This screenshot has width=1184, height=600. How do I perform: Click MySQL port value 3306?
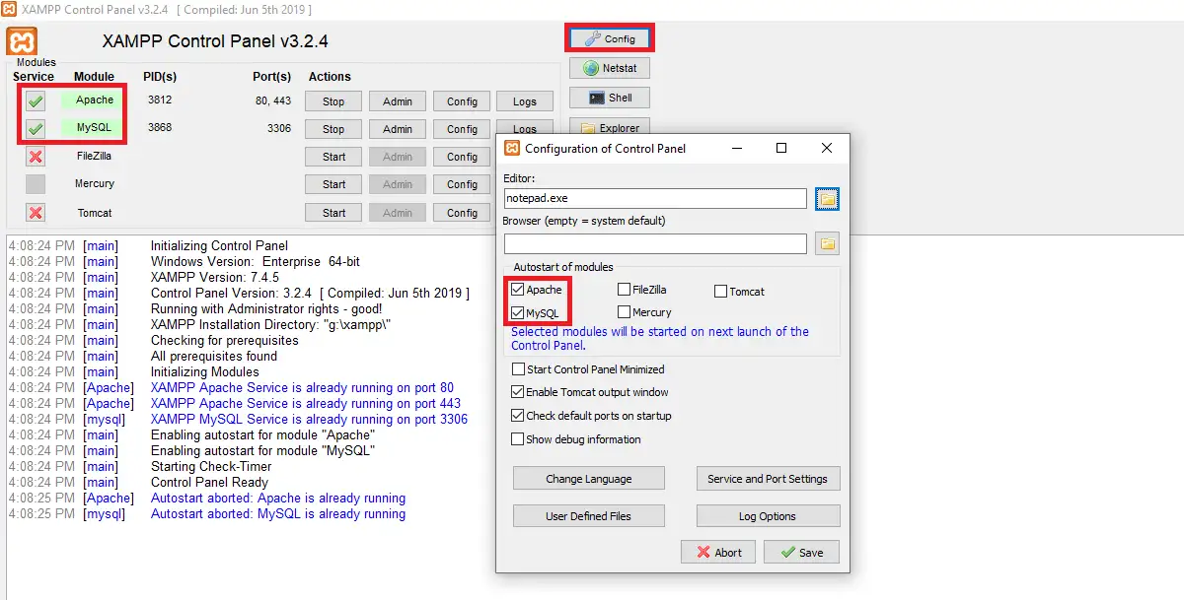(279, 128)
